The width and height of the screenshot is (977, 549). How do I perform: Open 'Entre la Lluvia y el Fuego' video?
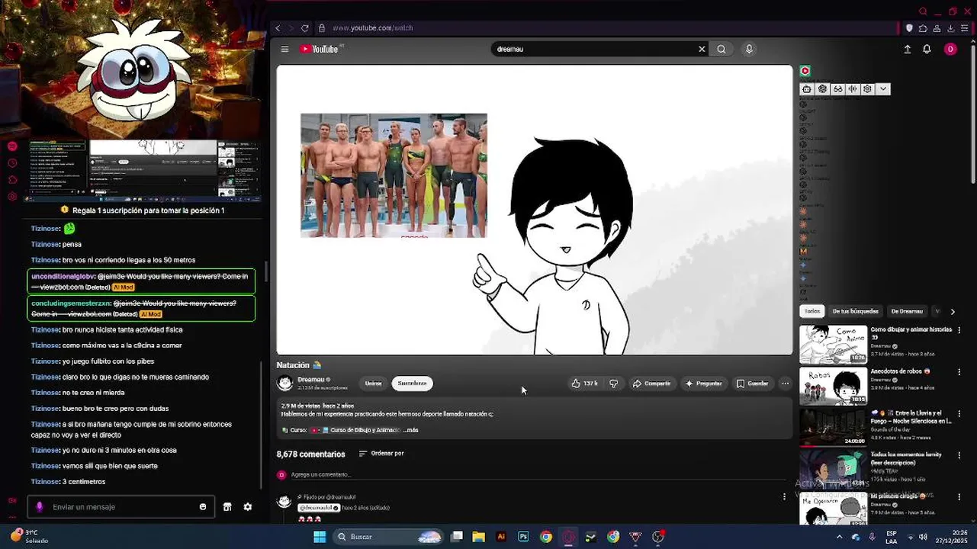click(x=833, y=428)
